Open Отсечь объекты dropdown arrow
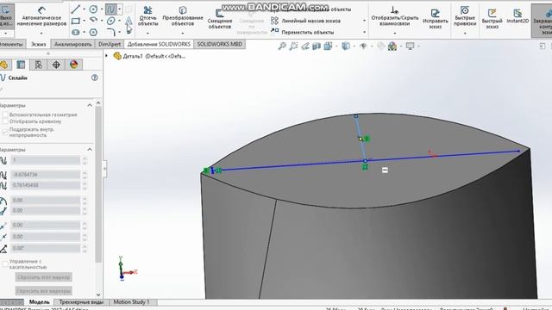The height and width of the screenshot is (310, 552). click(x=147, y=33)
